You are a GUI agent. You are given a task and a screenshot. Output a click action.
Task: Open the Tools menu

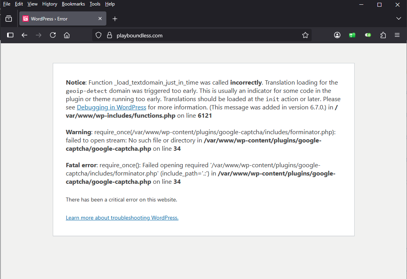95,4
